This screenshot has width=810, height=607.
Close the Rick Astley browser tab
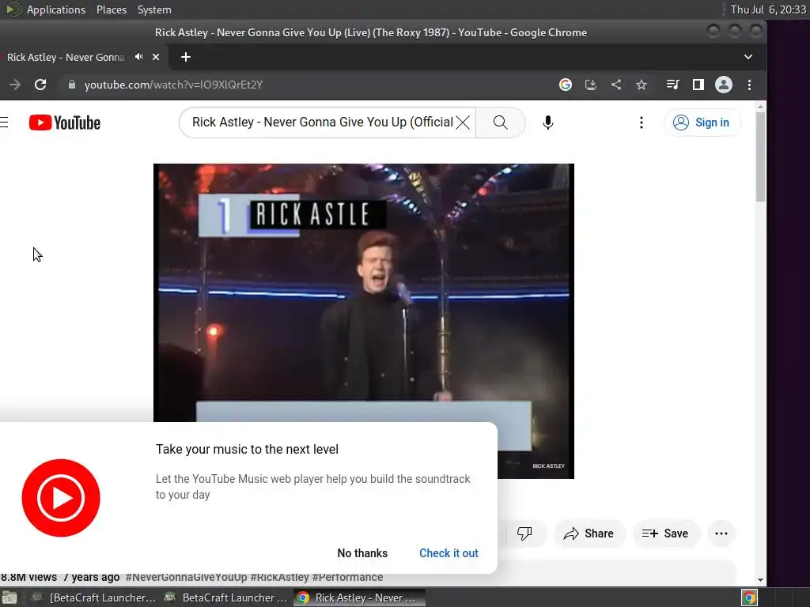point(156,57)
